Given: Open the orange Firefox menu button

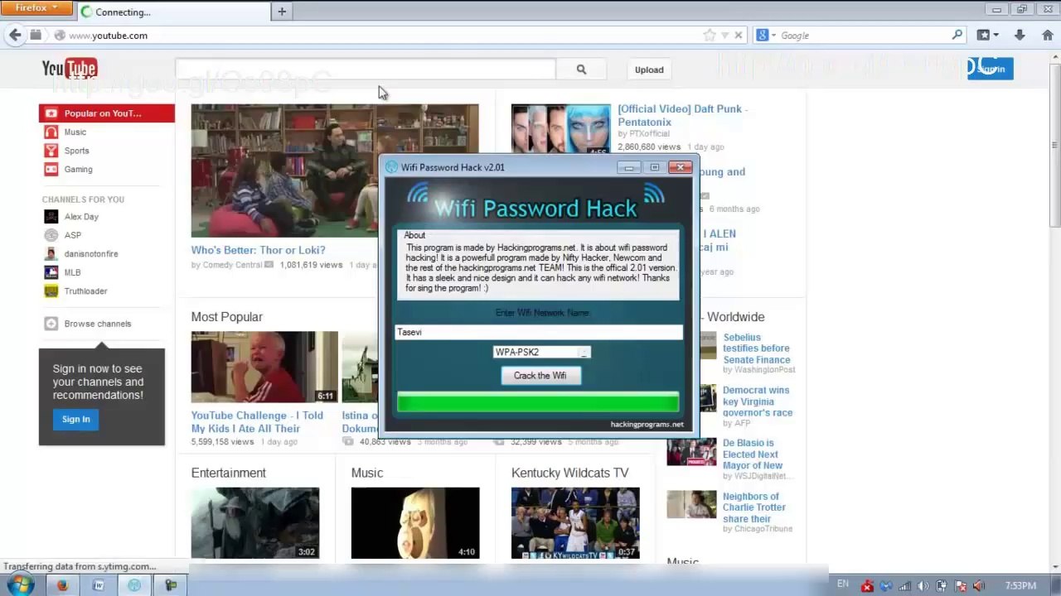Looking at the screenshot, I should click(x=36, y=8).
